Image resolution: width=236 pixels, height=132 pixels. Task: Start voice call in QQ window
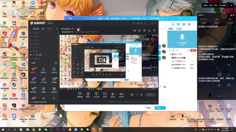click(173, 24)
